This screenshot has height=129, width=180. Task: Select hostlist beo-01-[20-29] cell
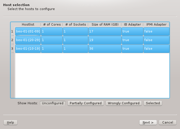point(28,40)
